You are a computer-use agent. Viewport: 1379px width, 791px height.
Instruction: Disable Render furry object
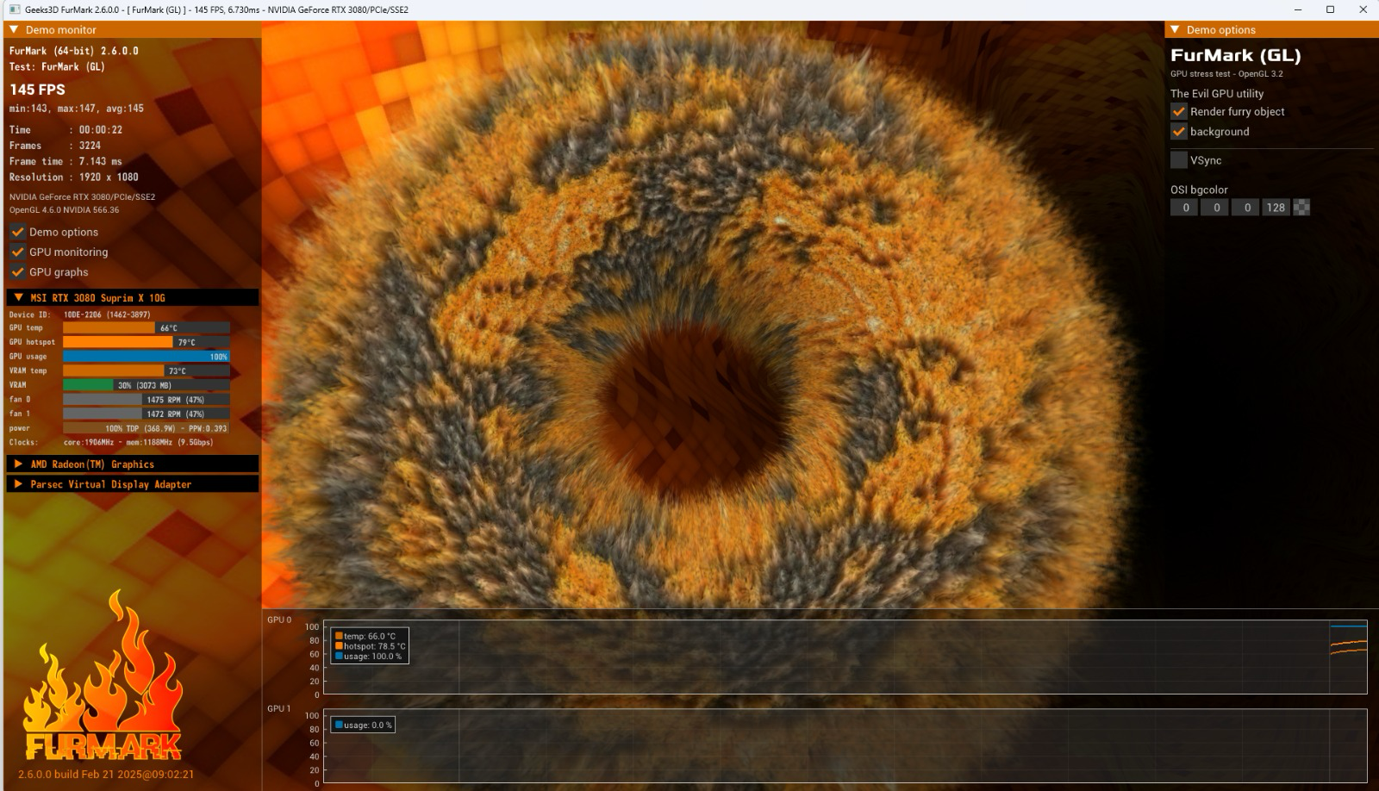pos(1178,111)
